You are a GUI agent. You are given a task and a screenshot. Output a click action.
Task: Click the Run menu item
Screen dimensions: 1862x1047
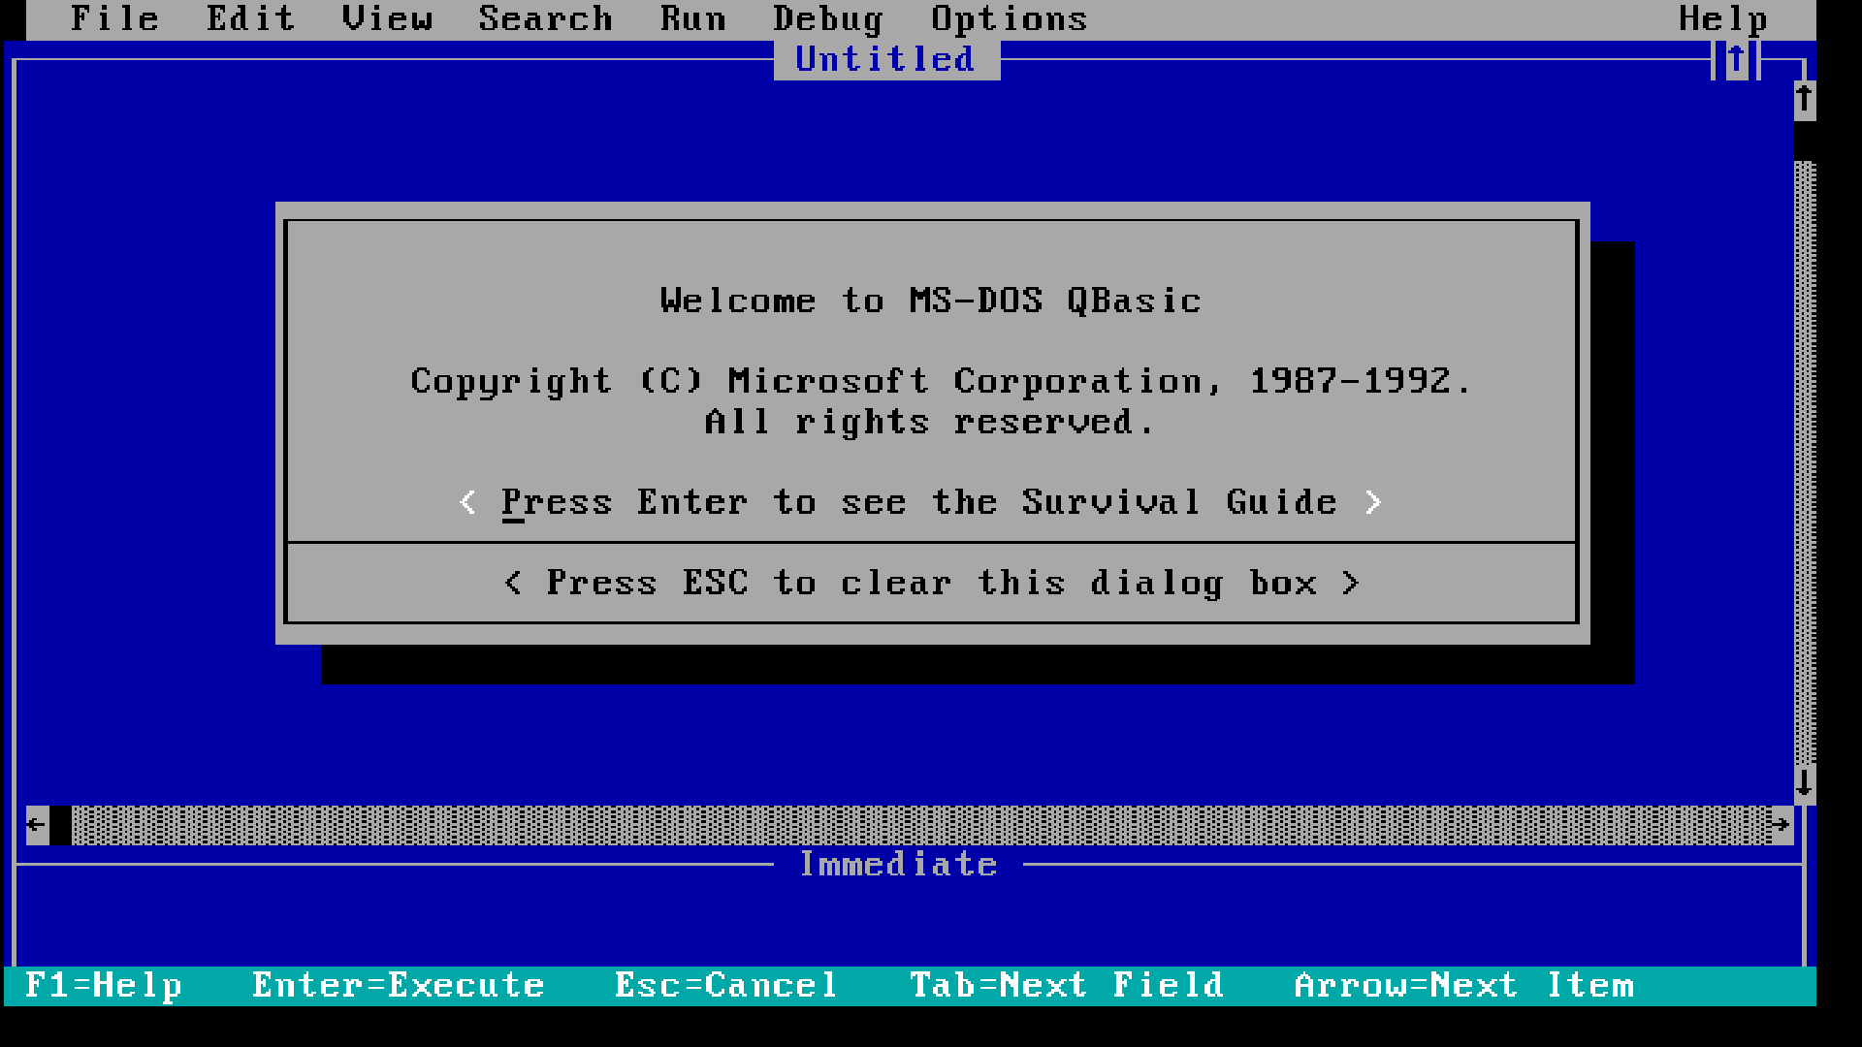[691, 17]
